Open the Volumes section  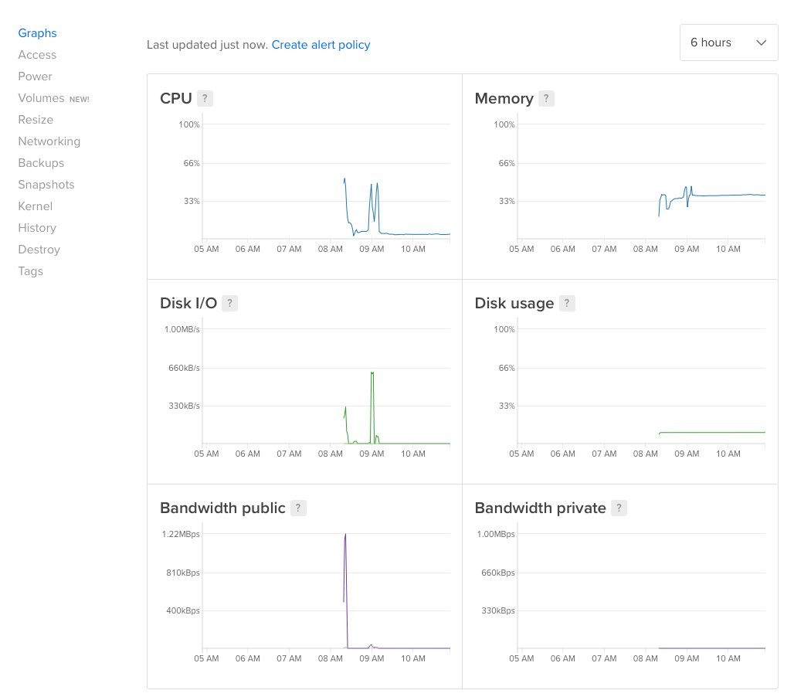pyautogui.click(x=41, y=98)
